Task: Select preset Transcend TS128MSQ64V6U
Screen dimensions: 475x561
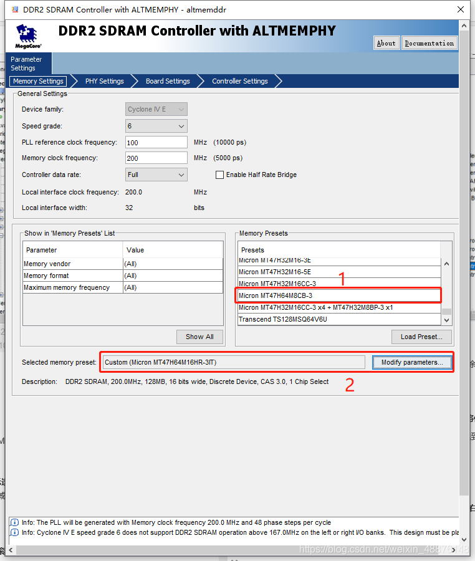Action: (x=339, y=319)
